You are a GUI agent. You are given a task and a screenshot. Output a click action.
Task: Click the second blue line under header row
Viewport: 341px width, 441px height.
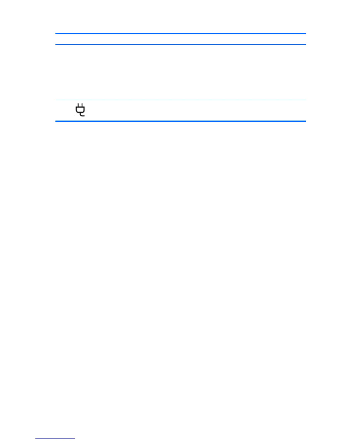[181, 44]
